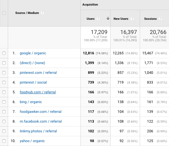This screenshot has height=146, width=169.
Task: Click the 739 users value
Action: (x=91, y=82)
